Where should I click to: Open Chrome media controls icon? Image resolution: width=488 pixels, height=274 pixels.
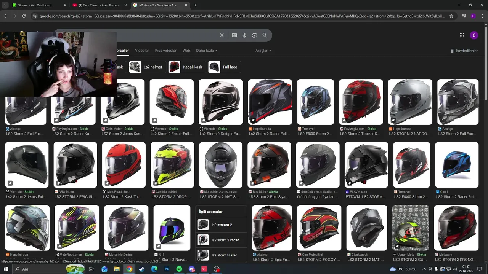point(464,16)
